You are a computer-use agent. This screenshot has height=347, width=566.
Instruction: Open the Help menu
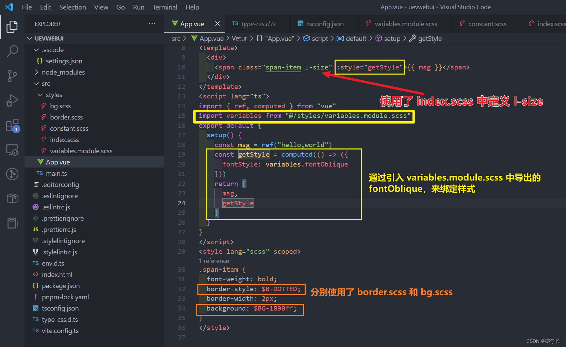(192, 7)
